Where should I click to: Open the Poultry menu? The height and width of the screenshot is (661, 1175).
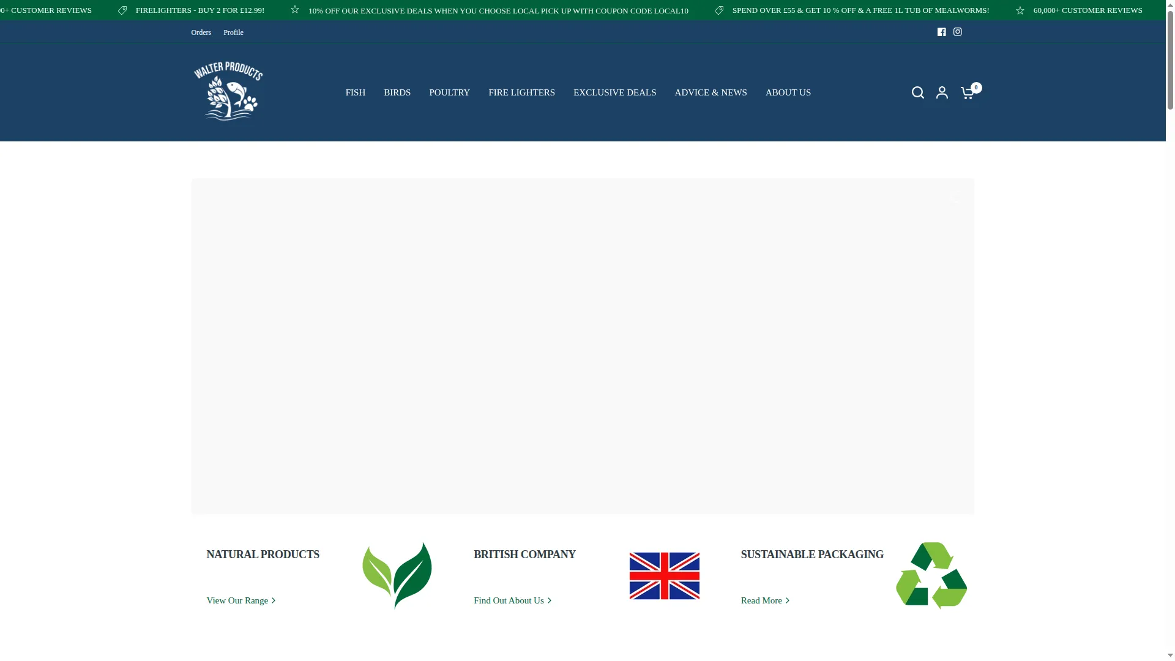pos(449,92)
